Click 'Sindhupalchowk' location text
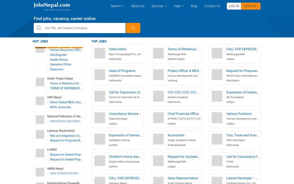Viewport: 294px width, 184px height. point(176,145)
